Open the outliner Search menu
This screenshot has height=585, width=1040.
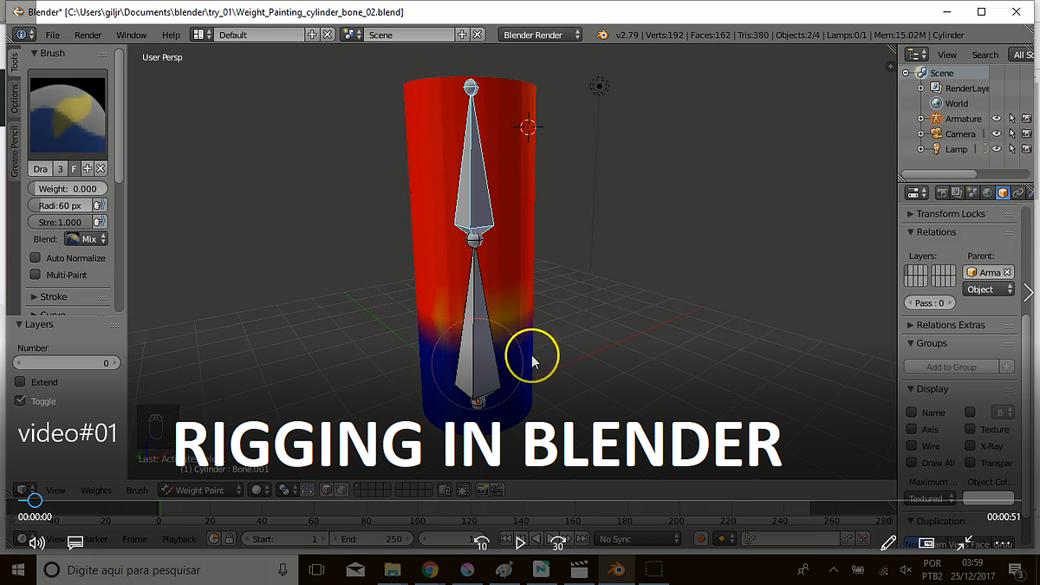click(985, 55)
